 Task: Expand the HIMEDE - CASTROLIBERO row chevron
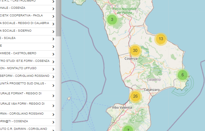[x=53, y=54]
